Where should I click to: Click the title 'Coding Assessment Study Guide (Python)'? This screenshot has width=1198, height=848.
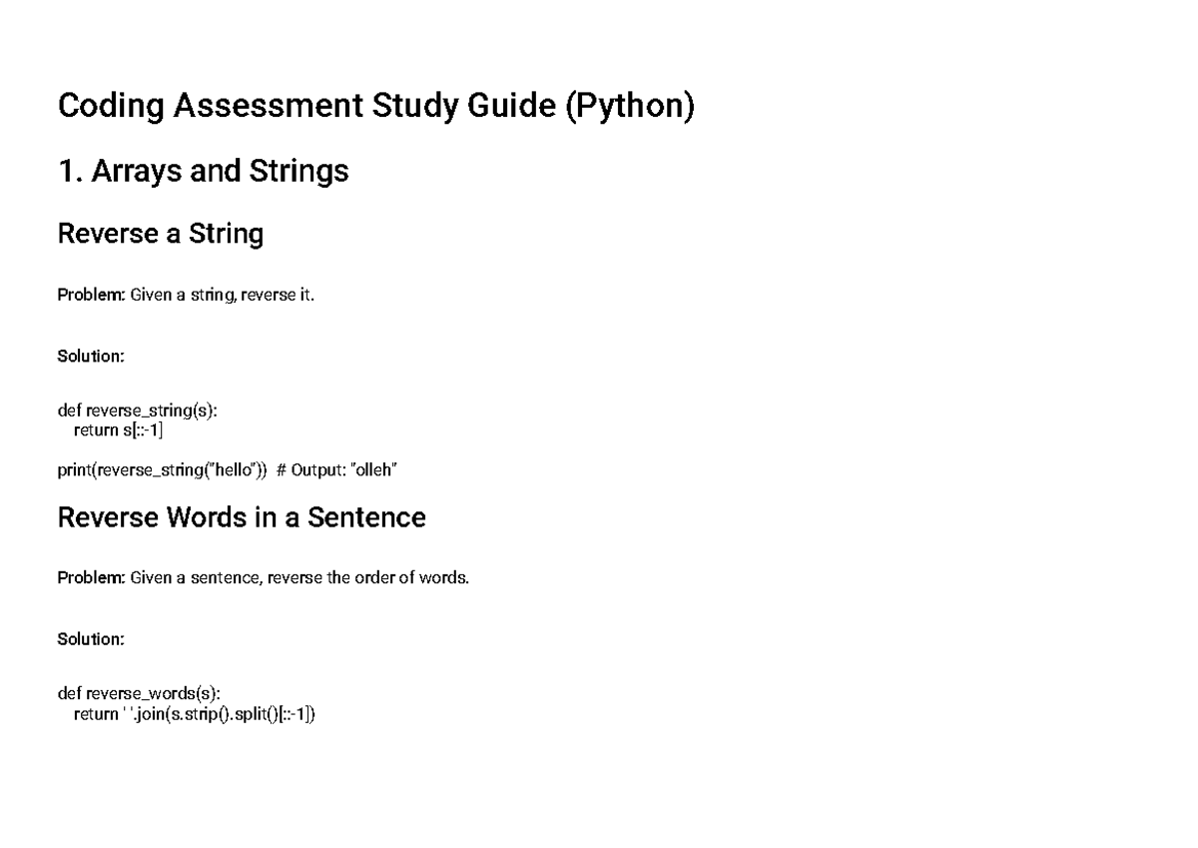[375, 105]
